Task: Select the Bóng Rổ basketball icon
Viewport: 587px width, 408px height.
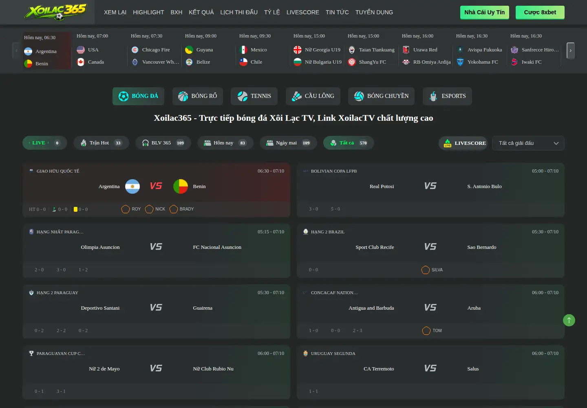Action: pyautogui.click(x=183, y=96)
